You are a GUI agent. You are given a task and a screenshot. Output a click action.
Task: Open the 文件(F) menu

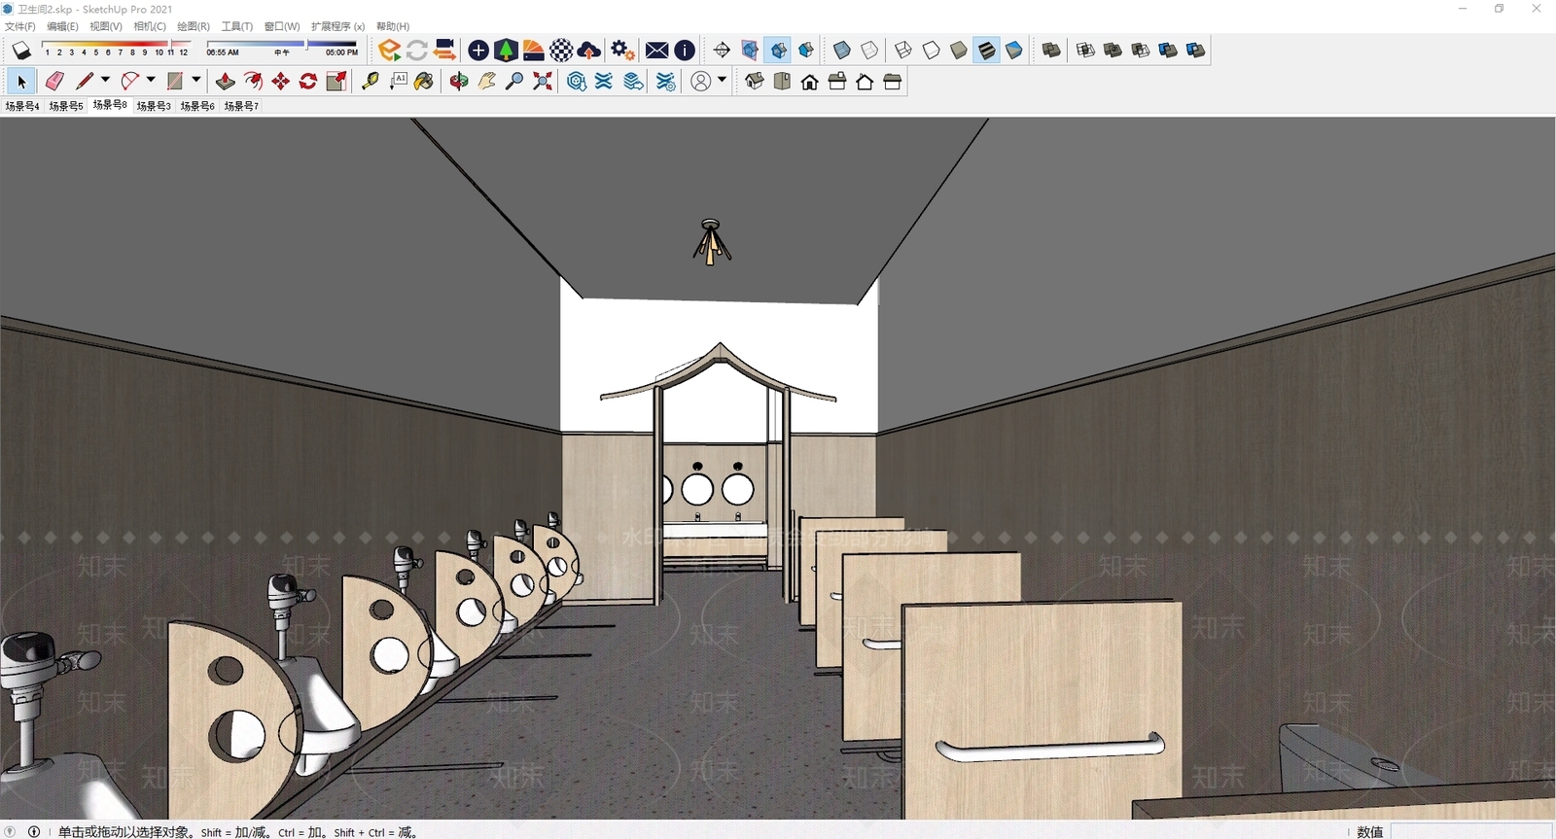pyautogui.click(x=20, y=26)
